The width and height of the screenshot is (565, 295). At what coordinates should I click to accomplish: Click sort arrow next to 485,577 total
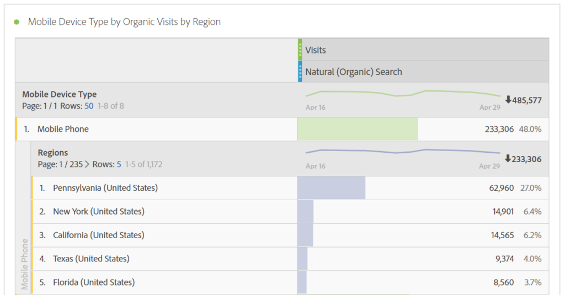click(508, 100)
